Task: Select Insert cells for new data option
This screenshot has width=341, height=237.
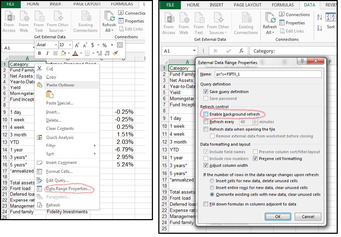Action: coord(212,181)
